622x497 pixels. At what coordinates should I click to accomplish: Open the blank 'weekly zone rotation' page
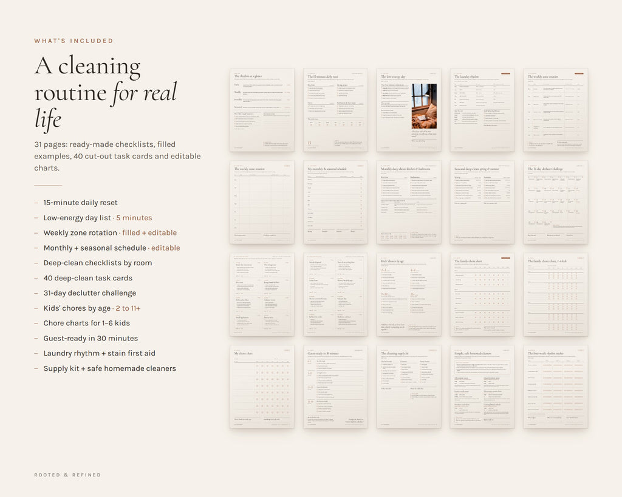point(262,202)
